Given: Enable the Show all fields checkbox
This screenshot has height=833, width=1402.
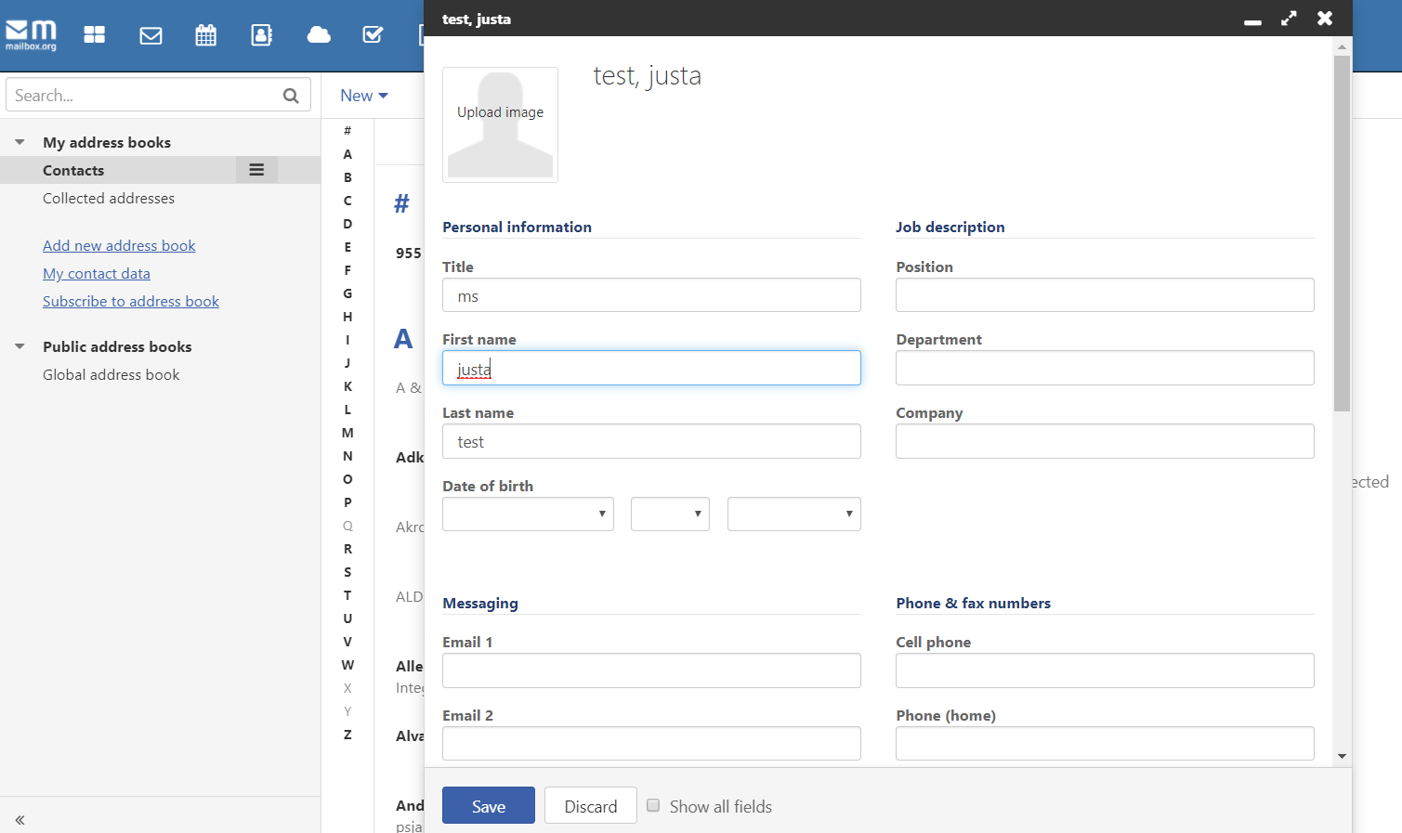Looking at the screenshot, I should pyautogui.click(x=653, y=806).
